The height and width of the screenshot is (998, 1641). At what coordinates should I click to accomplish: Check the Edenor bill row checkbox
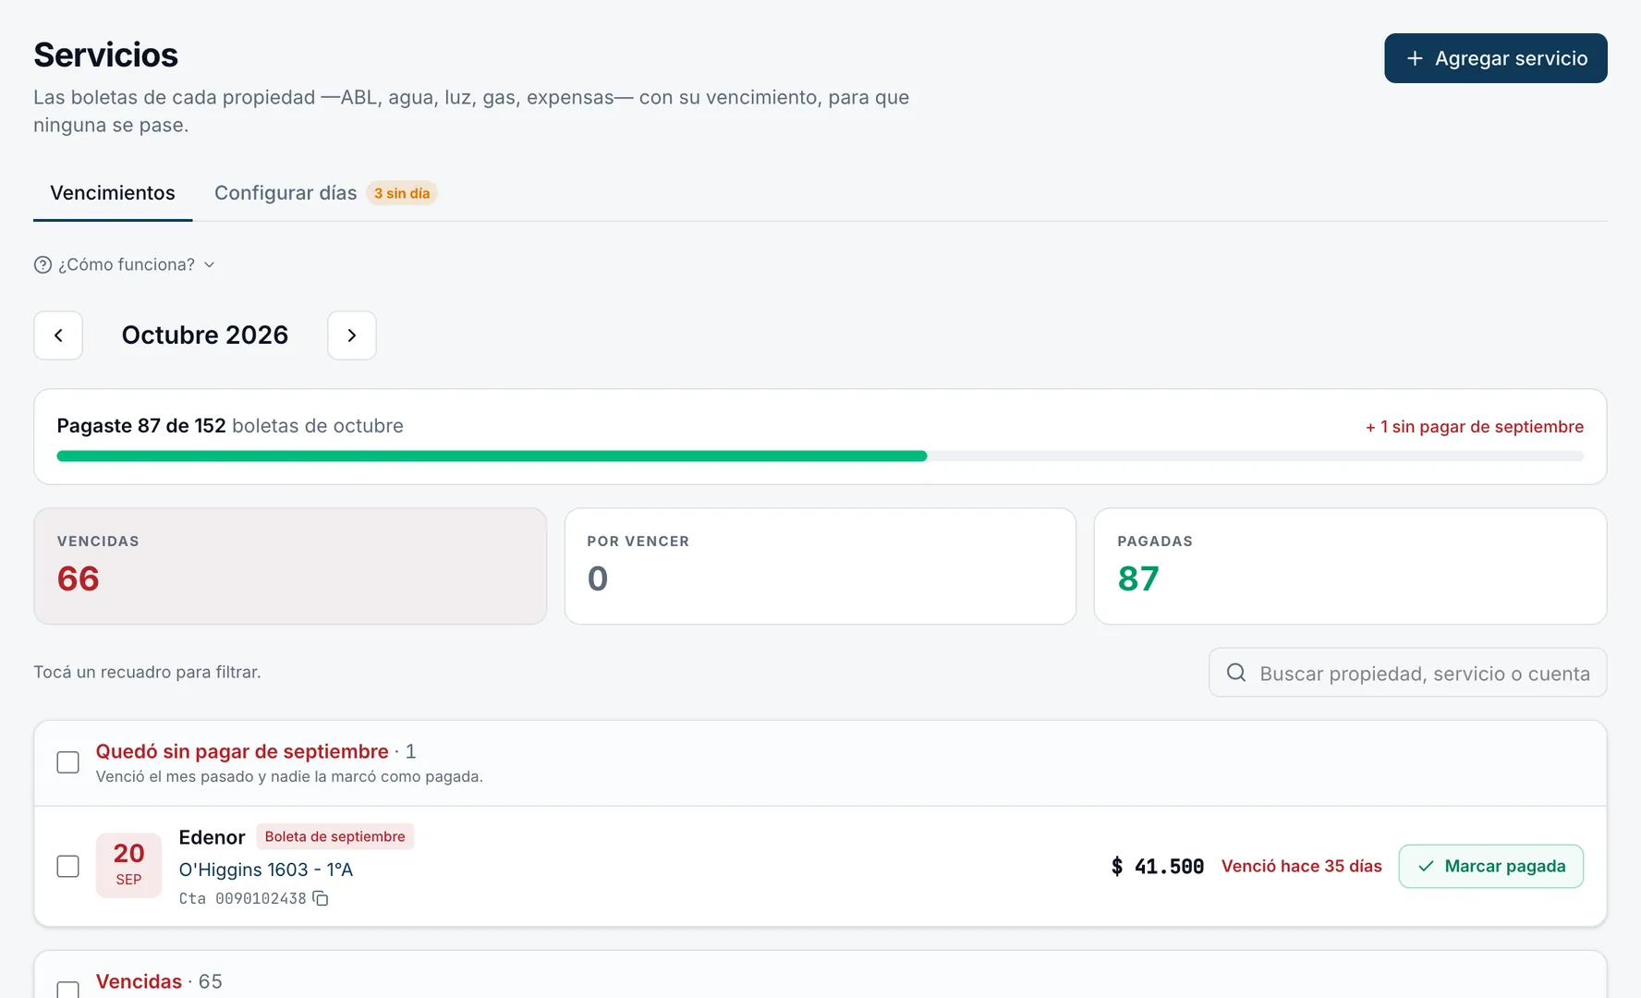[x=67, y=866]
